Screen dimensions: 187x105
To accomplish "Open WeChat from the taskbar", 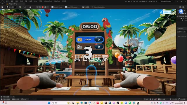I will point(130,103).
